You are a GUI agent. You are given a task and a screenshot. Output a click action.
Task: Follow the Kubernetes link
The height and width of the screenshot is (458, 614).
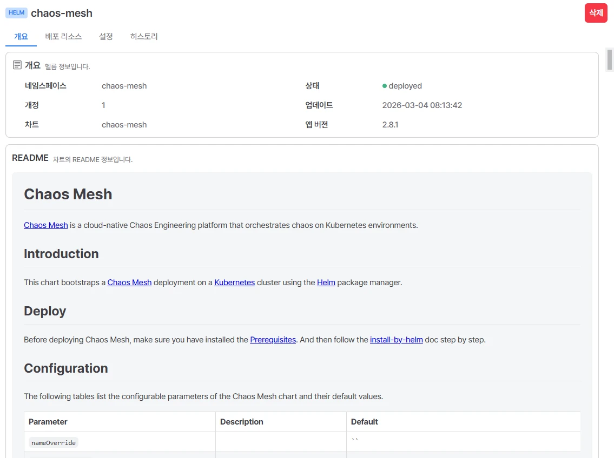point(235,282)
